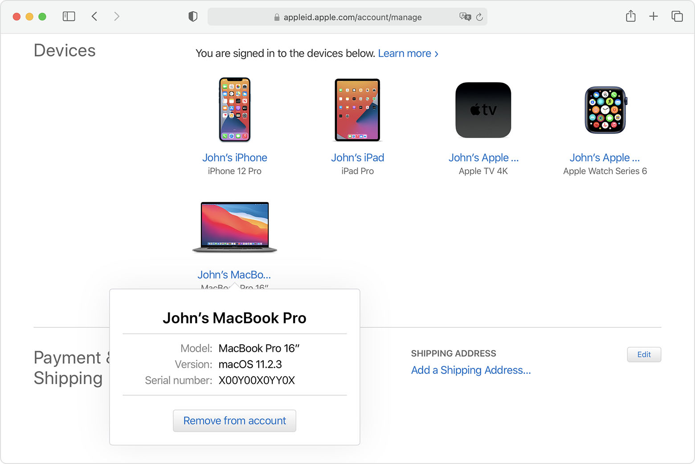Toggle the Safari sidebar icon
Viewport: 695px width, 464px height.
click(x=69, y=16)
